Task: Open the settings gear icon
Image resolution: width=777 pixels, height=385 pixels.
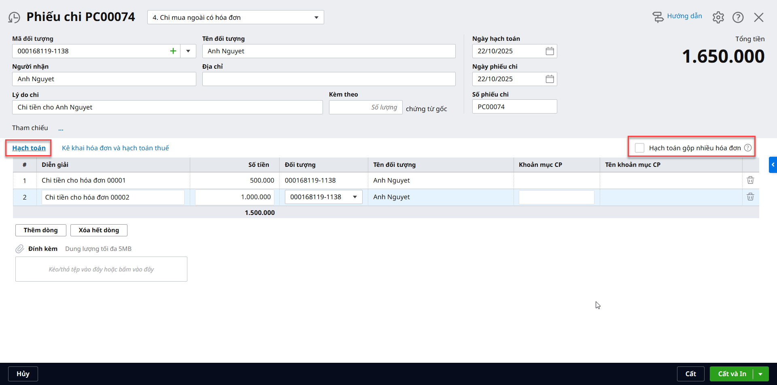Action: [x=718, y=17]
